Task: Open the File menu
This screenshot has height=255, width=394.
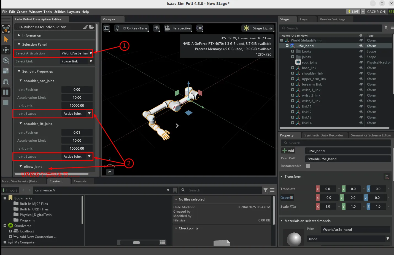Action: click(x=5, y=12)
